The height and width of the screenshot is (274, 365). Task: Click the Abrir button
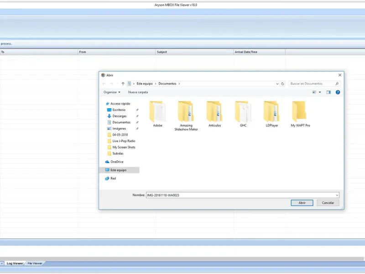click(x=302, y=203)
